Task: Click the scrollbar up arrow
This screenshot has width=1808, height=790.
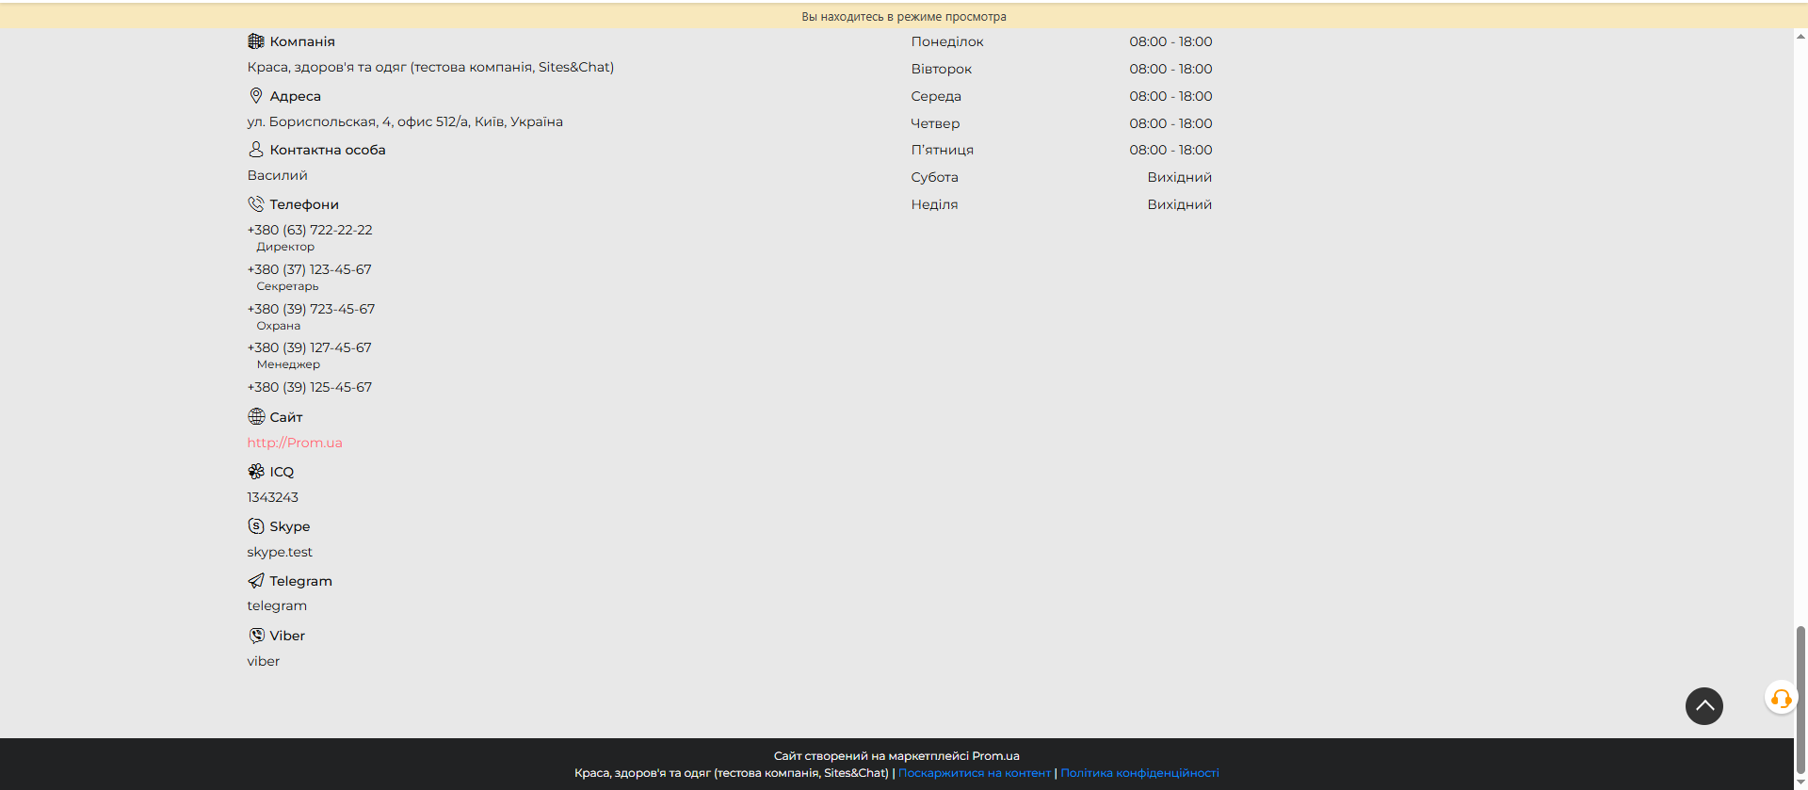Action: click(x=1800, y=37)
